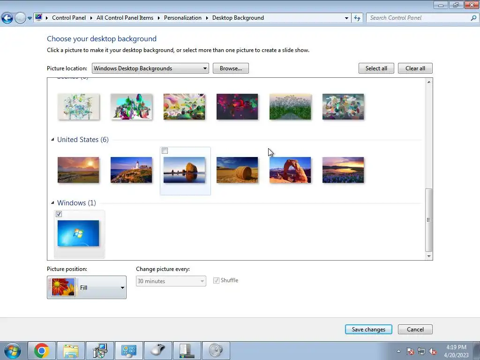Image resolution: width=480 pixels, height=360 pixels.
Task: Open Control Panel taskbar icon
Action: 128,351
